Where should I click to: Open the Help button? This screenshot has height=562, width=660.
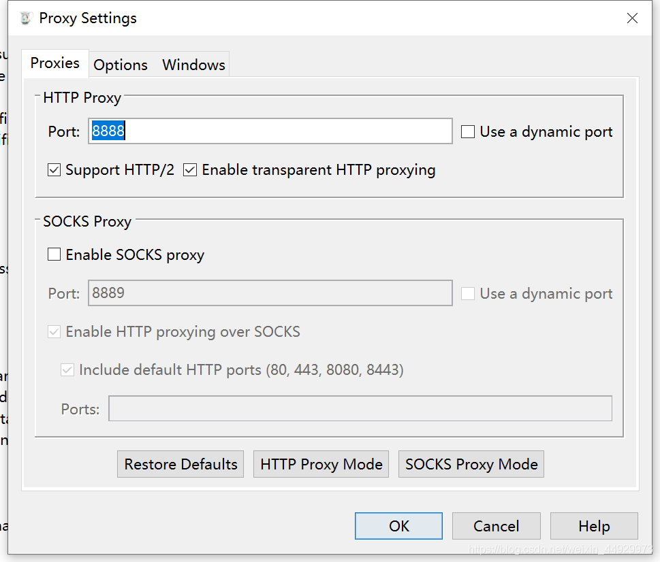click(x=594, y=526)
